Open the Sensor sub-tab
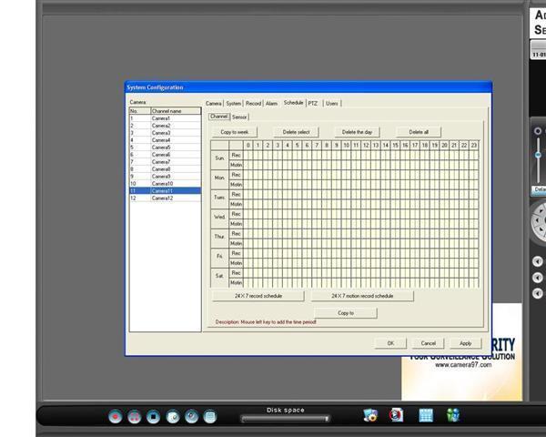The image size is (546, 437). tap(239, 117)
